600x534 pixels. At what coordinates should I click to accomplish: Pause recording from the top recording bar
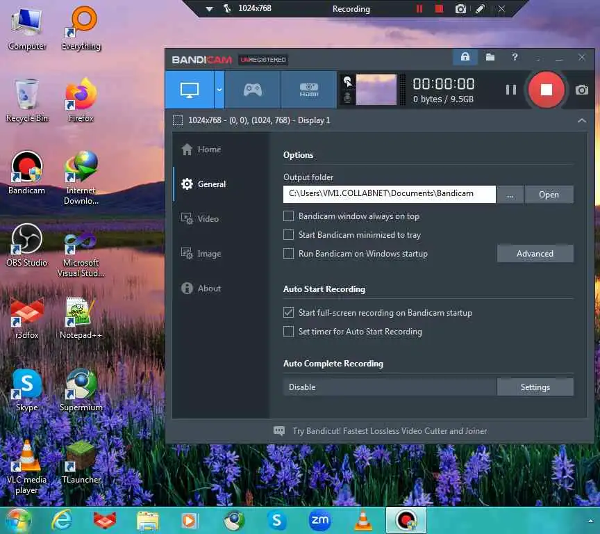(419, 8)
